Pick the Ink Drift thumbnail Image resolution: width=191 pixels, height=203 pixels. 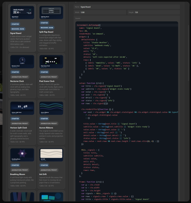(51, 155)
